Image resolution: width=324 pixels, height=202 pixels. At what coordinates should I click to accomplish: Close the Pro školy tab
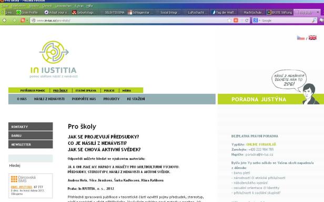click(x=318, y=13)
